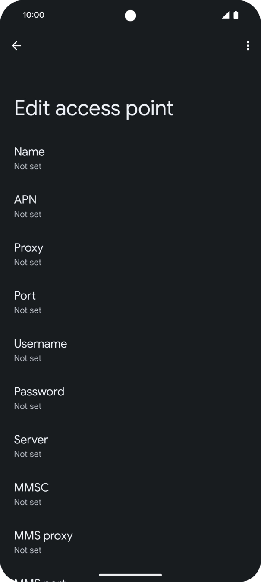Tap the Edit access point heading
This screenshot has width=261, height=582.
coord(93,108)
